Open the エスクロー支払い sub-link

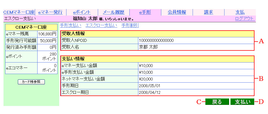pyautogui.click(x=101, y=25)
